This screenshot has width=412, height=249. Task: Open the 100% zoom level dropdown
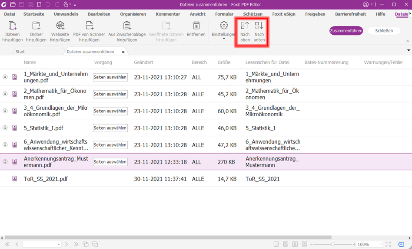click(x=381, y=245)
